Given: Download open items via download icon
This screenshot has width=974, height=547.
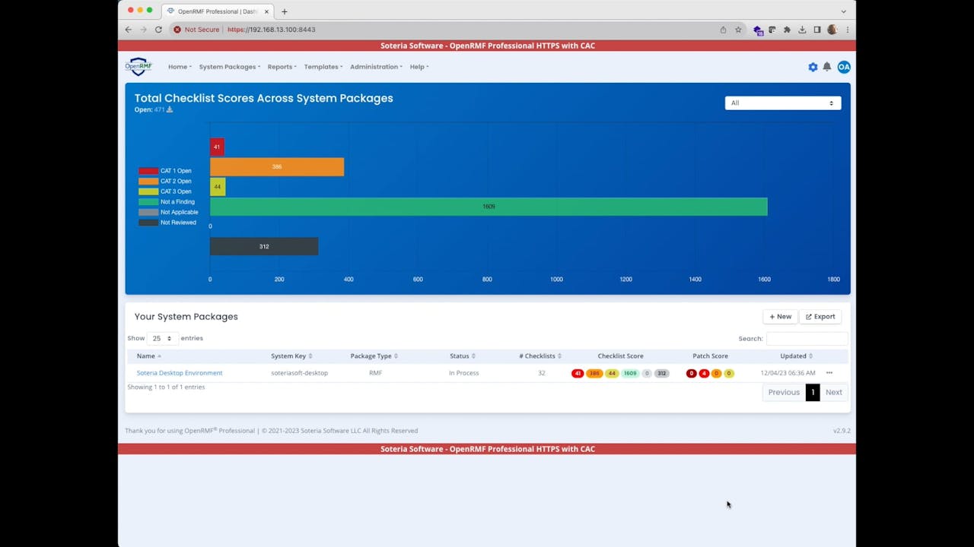Looking at the screenshot, I should [170, 110].
